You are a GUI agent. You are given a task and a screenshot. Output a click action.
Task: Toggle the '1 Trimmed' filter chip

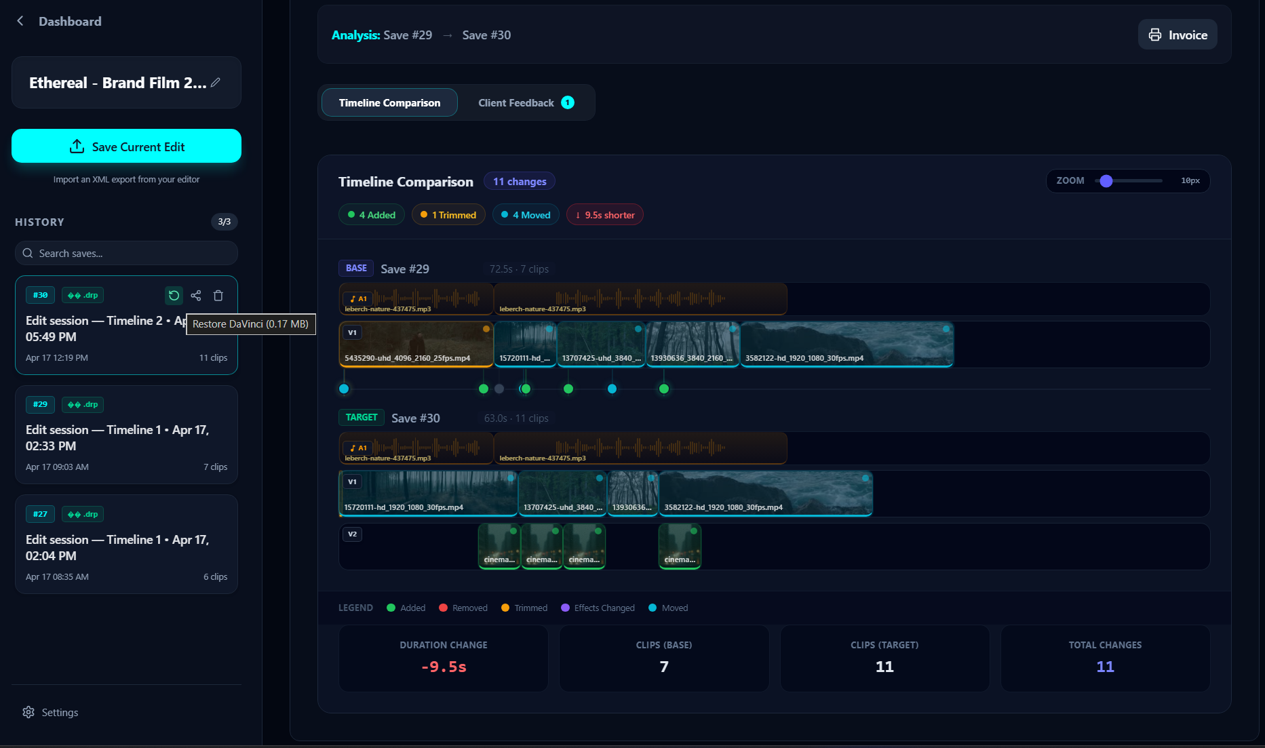(x=448, y=214)
